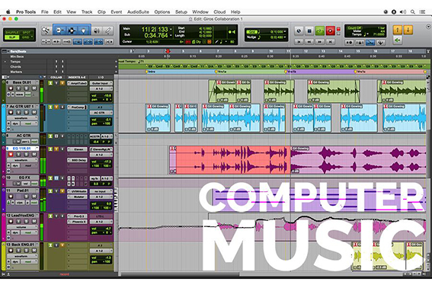Mute the Bass DI.01 track
This screenshot has height=288, width=432.
(34, 88)
